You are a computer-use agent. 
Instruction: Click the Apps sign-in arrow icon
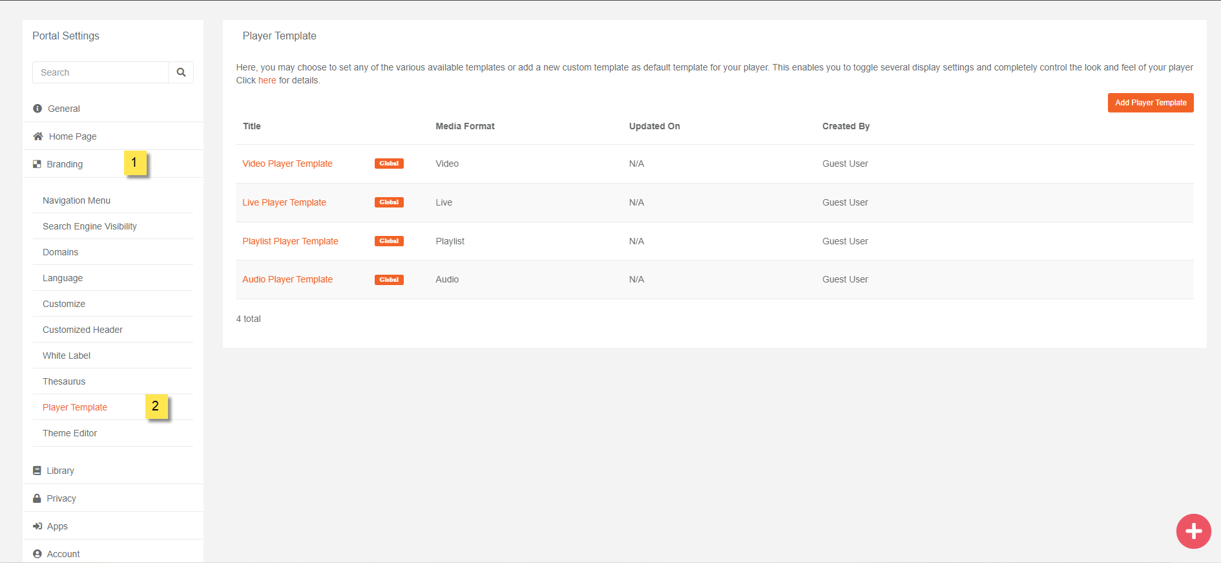click(37, 526)
